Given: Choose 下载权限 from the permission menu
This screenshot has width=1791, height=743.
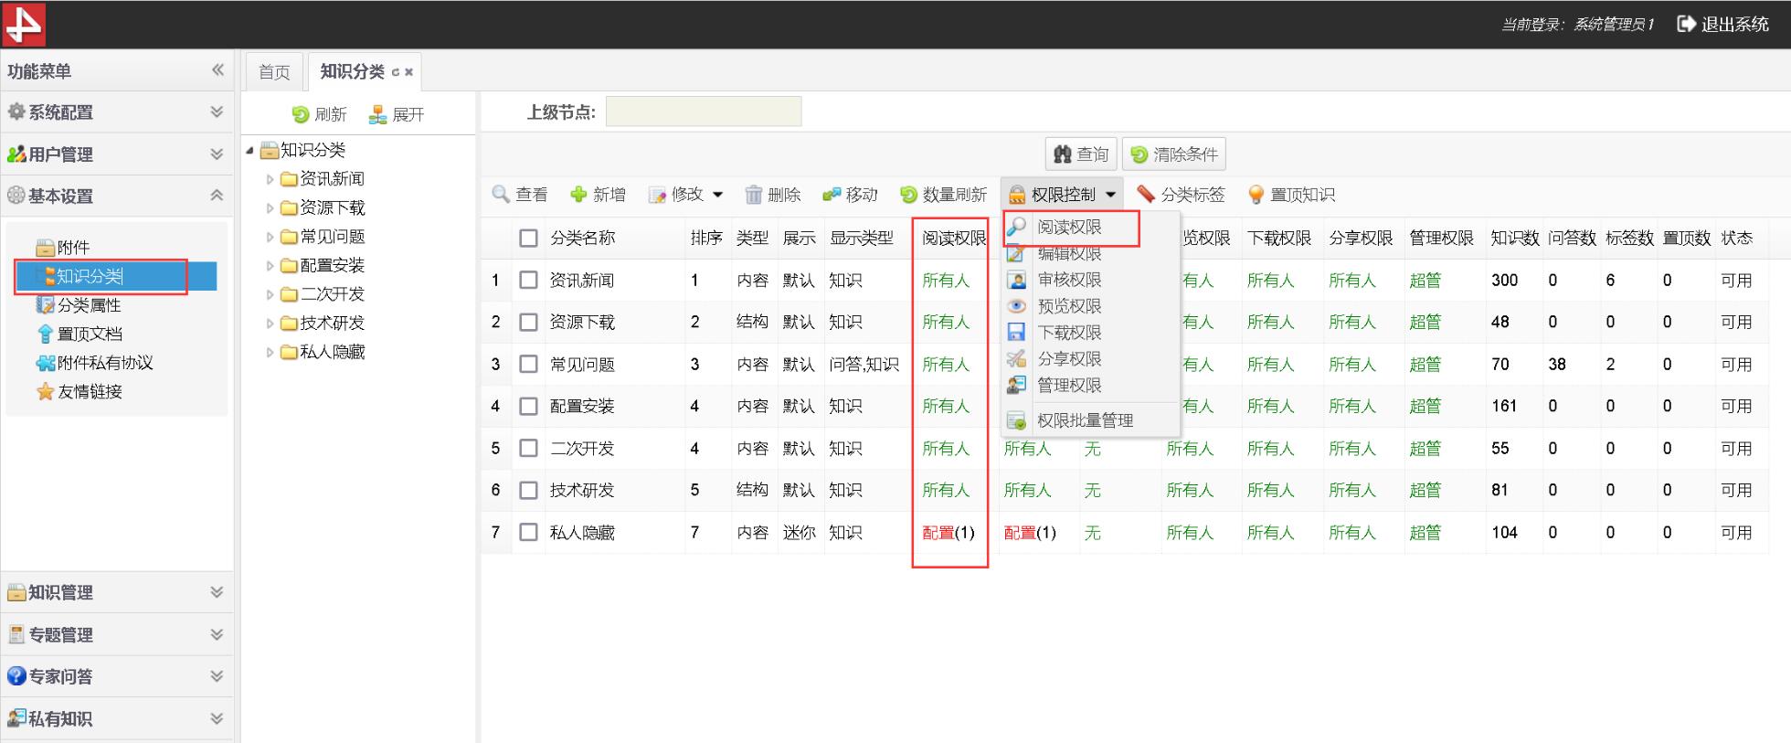Looking at the screenshot, I should pos(1069,333).
